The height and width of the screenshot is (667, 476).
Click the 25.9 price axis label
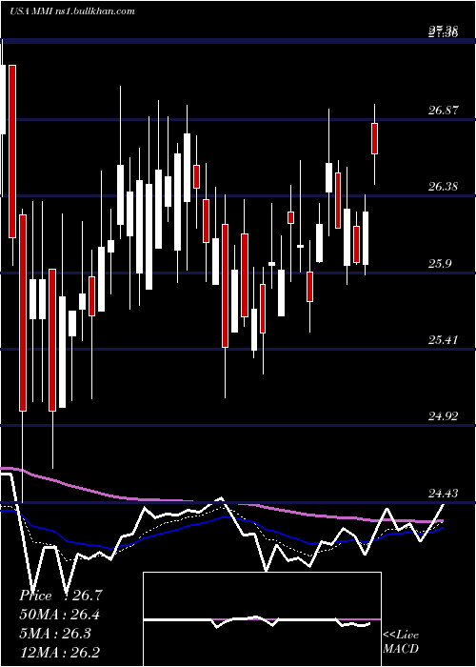click(440, 264)
